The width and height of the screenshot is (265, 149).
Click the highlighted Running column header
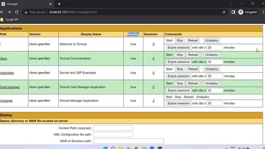133,34
